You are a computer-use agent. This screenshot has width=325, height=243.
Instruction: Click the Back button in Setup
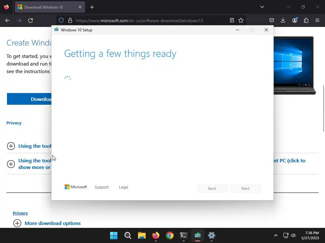click(212, 189)
